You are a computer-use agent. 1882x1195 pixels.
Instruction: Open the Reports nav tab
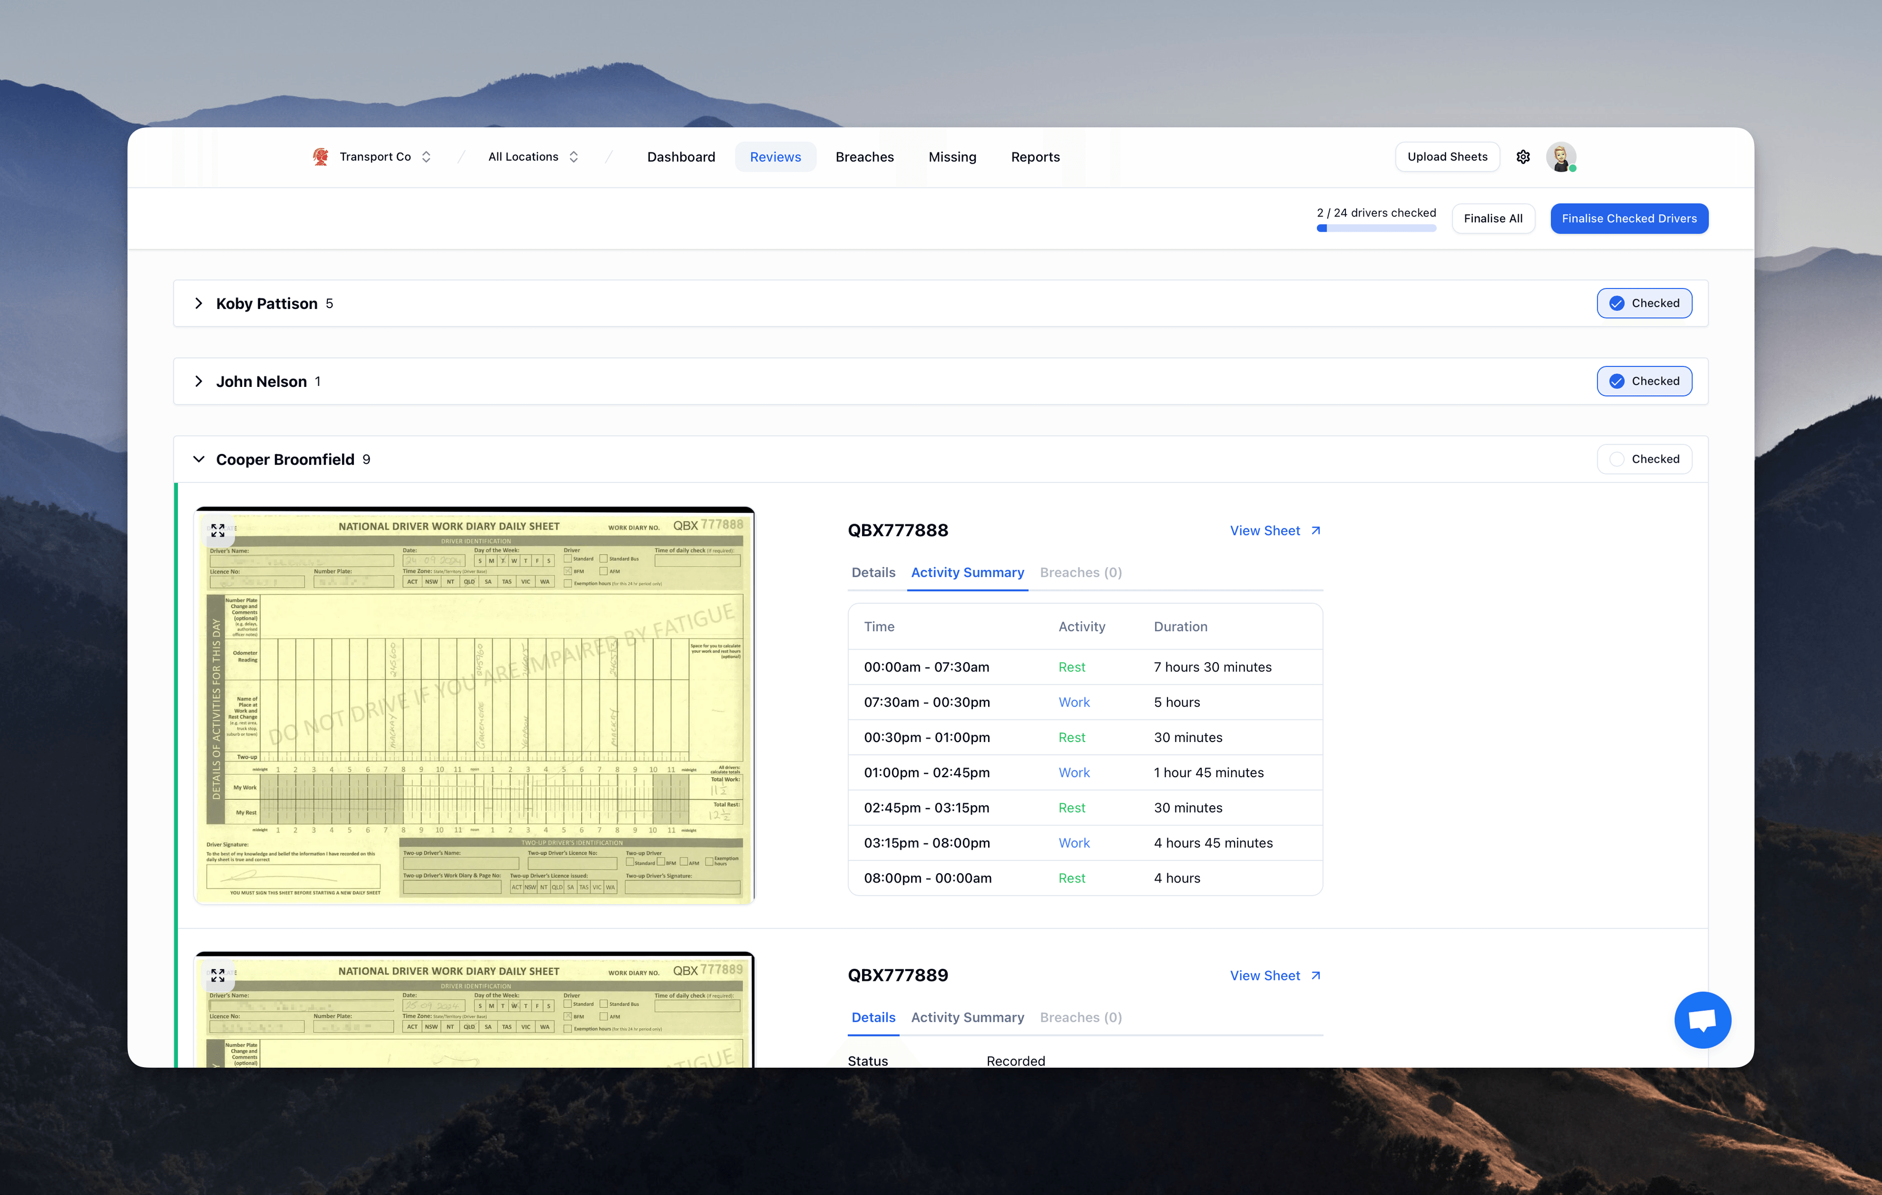(1035, 157)
